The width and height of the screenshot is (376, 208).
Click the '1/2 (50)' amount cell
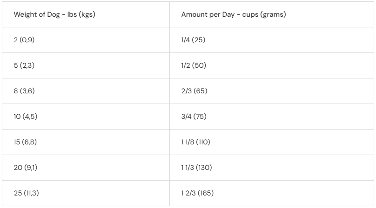272,65
